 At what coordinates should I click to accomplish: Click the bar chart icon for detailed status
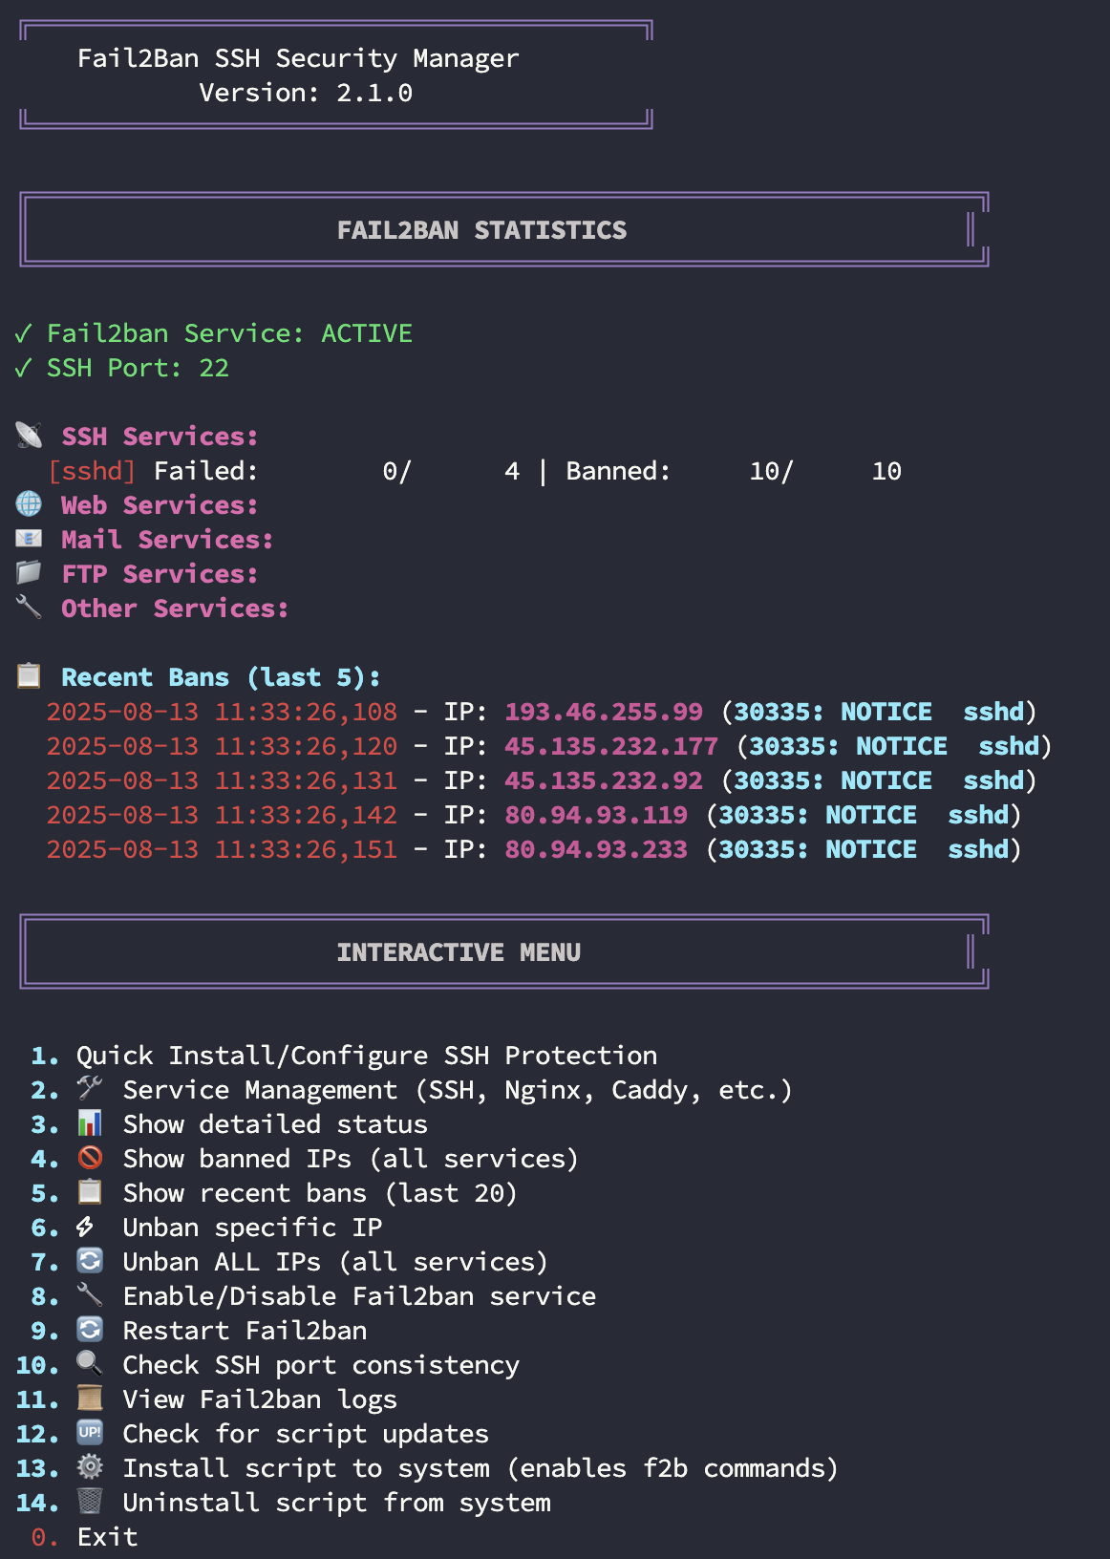[90, 1123]
